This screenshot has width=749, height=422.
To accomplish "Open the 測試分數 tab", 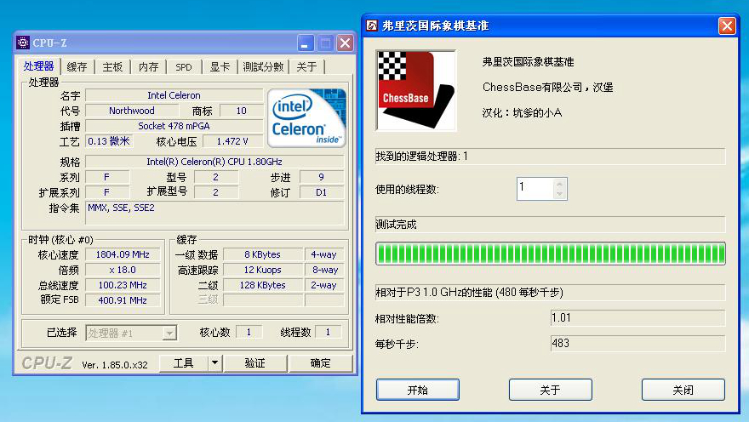I will point(263,67).
